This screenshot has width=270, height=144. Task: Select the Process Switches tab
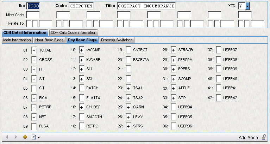pyautogui.click(x=117, y=40)
